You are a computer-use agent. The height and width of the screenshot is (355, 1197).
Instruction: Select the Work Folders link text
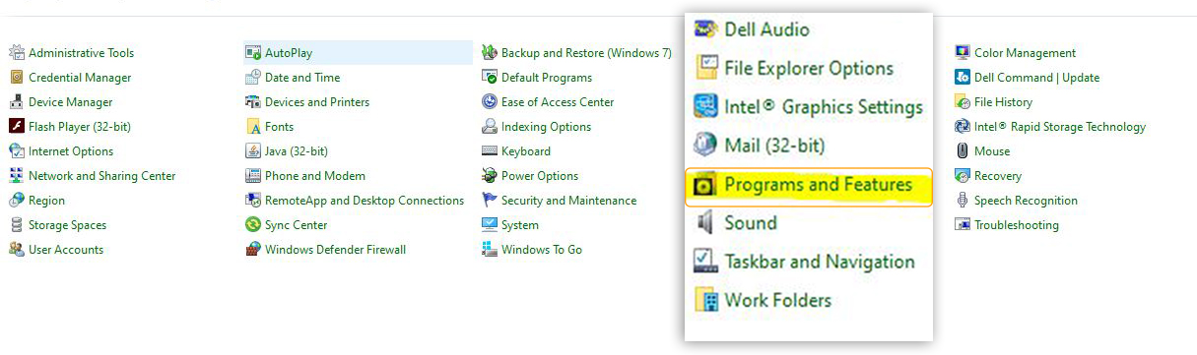pos(778,300)
